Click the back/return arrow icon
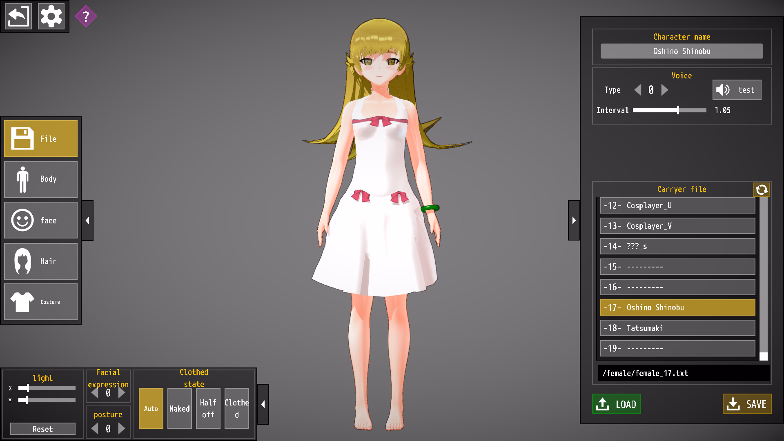The height and width of the screenshot is (441, 784). coord(18,17)
